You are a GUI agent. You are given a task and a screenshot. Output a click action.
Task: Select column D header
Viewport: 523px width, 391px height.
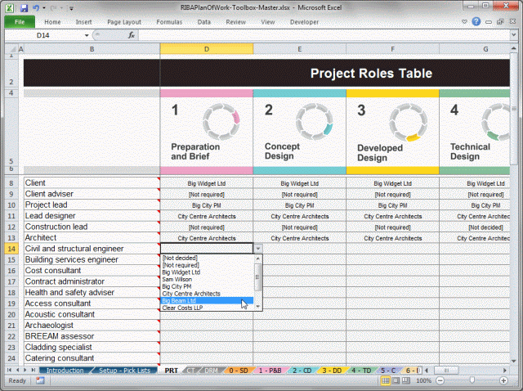pos(207,49)
